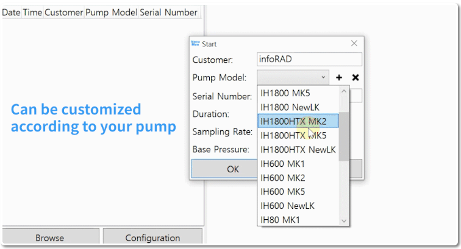Click the Duration label
461x249 pixels.
[x=210, y=114]
